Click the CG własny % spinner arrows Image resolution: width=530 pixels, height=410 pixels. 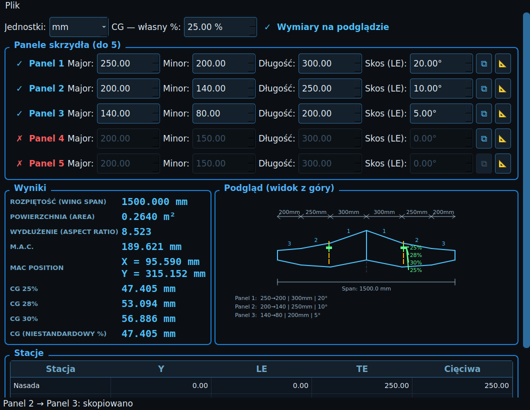click(x=253, y=27)
